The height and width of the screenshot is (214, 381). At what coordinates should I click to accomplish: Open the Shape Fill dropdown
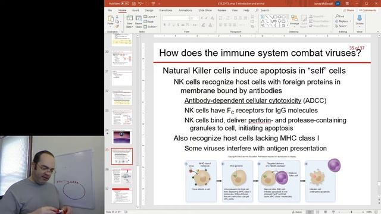[317, 17]
